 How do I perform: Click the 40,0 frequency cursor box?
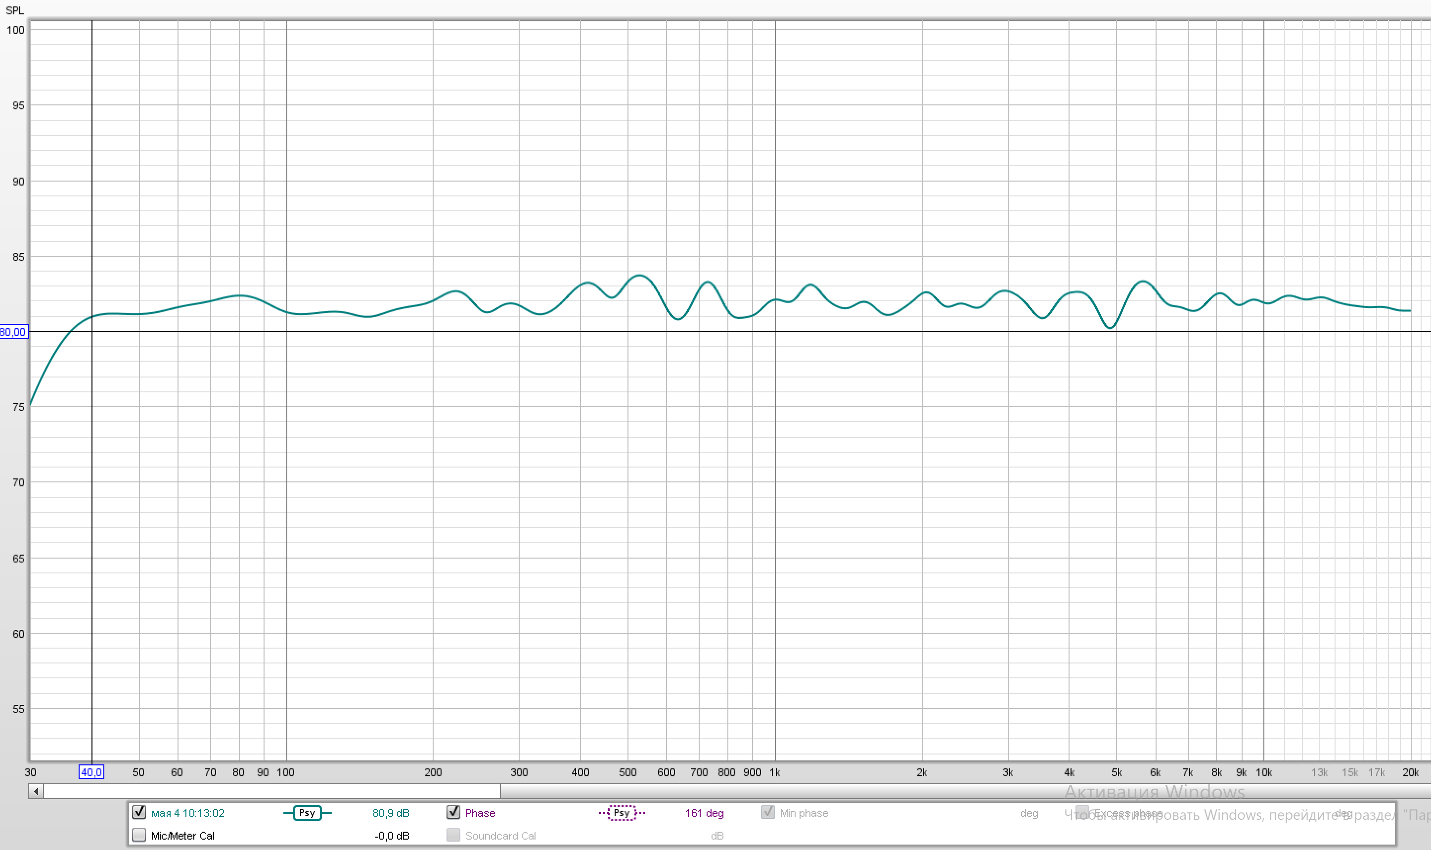point(91,772)
